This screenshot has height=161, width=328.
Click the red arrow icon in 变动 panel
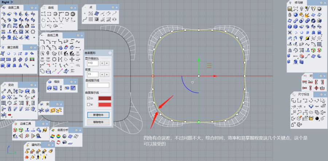tap(9, 115)
